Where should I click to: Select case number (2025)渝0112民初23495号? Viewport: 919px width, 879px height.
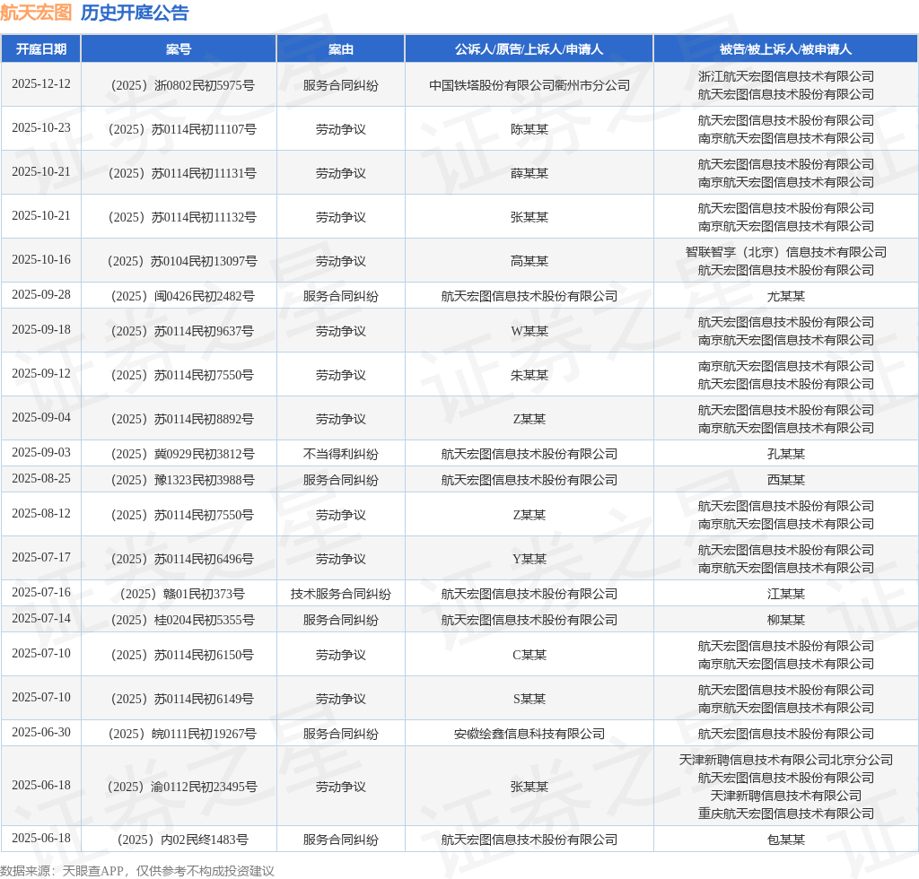[182, 787]
